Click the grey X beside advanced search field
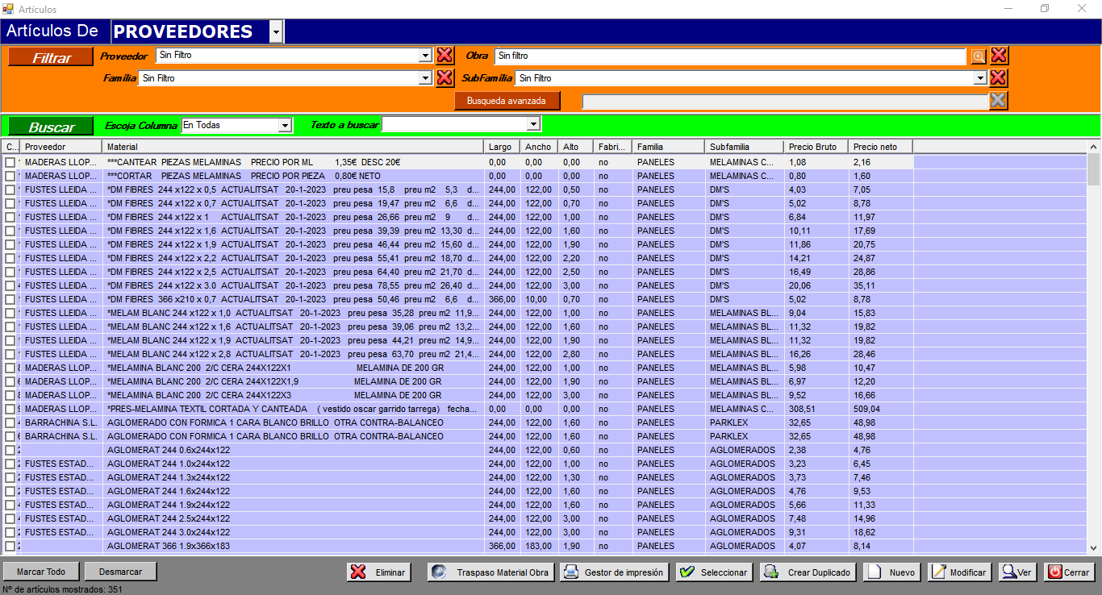Viewport: 1102px width, 595px height. click(x=998, y=101)
